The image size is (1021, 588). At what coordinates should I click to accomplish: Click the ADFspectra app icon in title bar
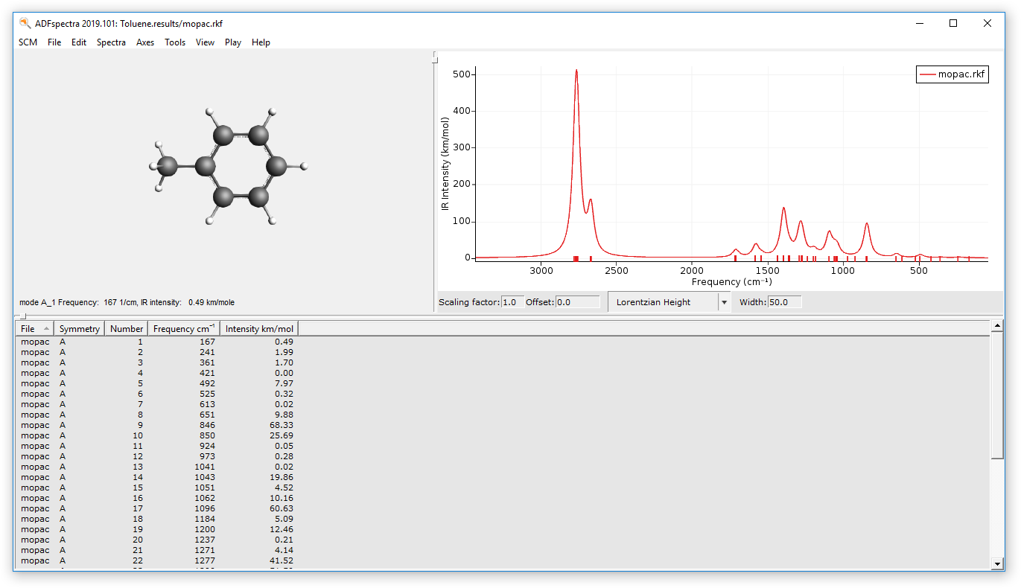pyautogui.click(x=25, y=23)
